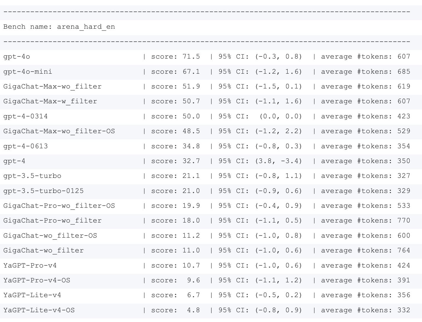Select the gpt-4o-mini model name

coord(28,72)
